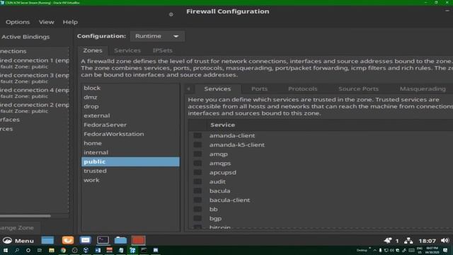Open the Source Ports tab
453x255 pixels.
(x=358, y=89)
